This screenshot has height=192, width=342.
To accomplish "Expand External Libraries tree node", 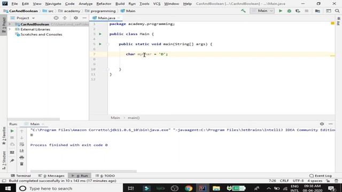I will (x=10, y=29).
